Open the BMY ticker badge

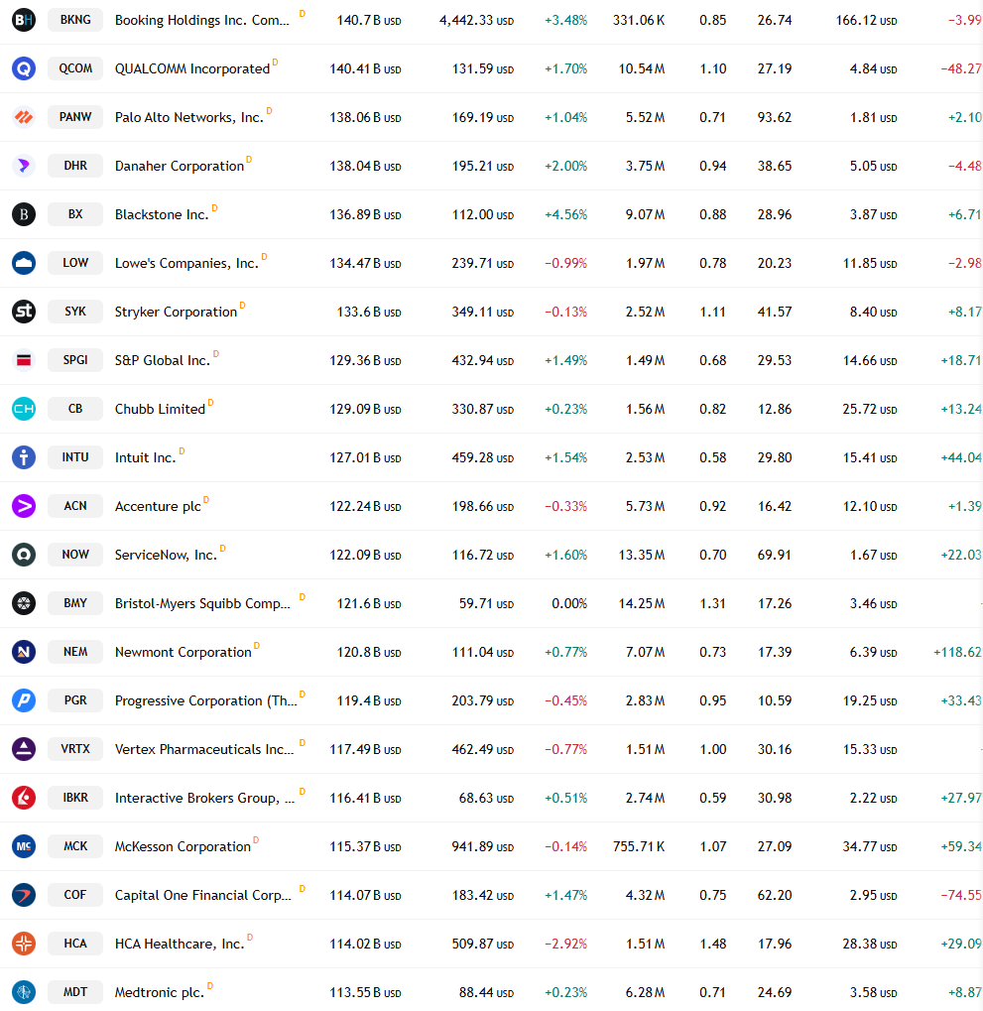(x=75, y=603)
